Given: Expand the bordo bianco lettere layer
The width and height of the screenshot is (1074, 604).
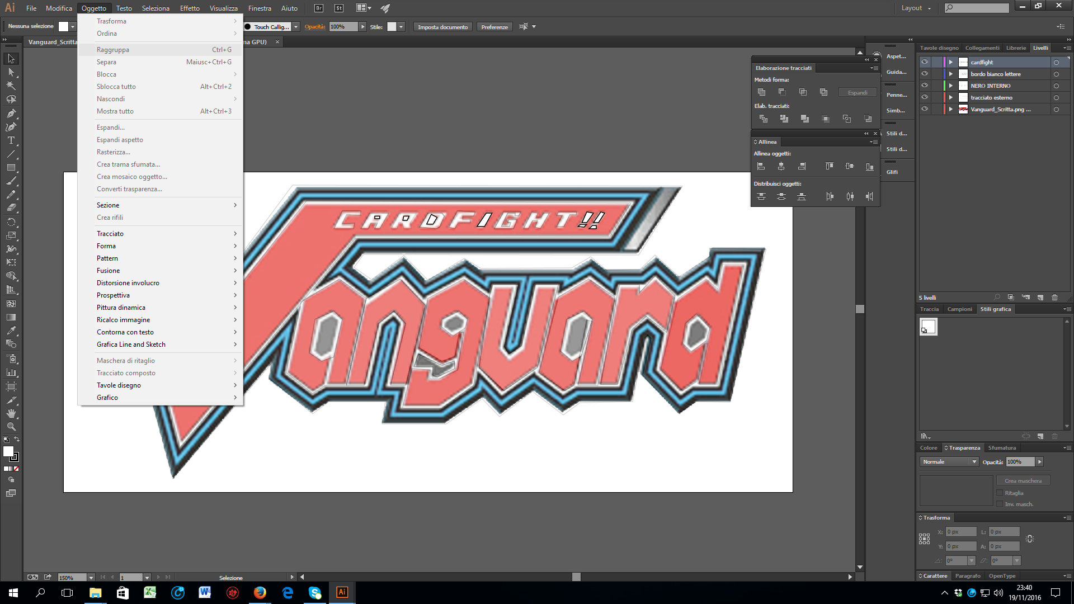Looking at the screenshot, I should [950, 74].
